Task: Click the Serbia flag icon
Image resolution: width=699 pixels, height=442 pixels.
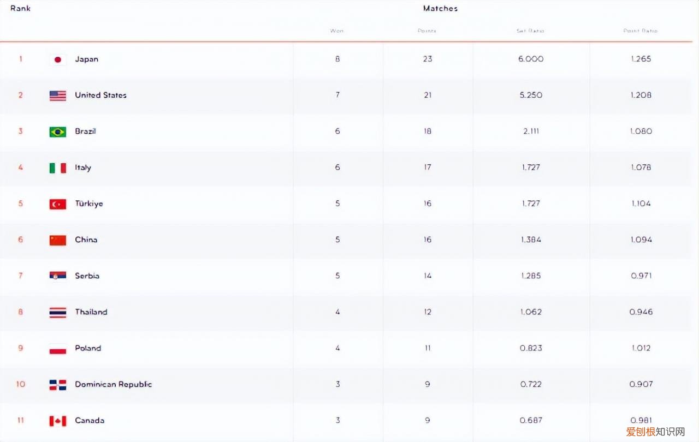Action: coord(58,276)
